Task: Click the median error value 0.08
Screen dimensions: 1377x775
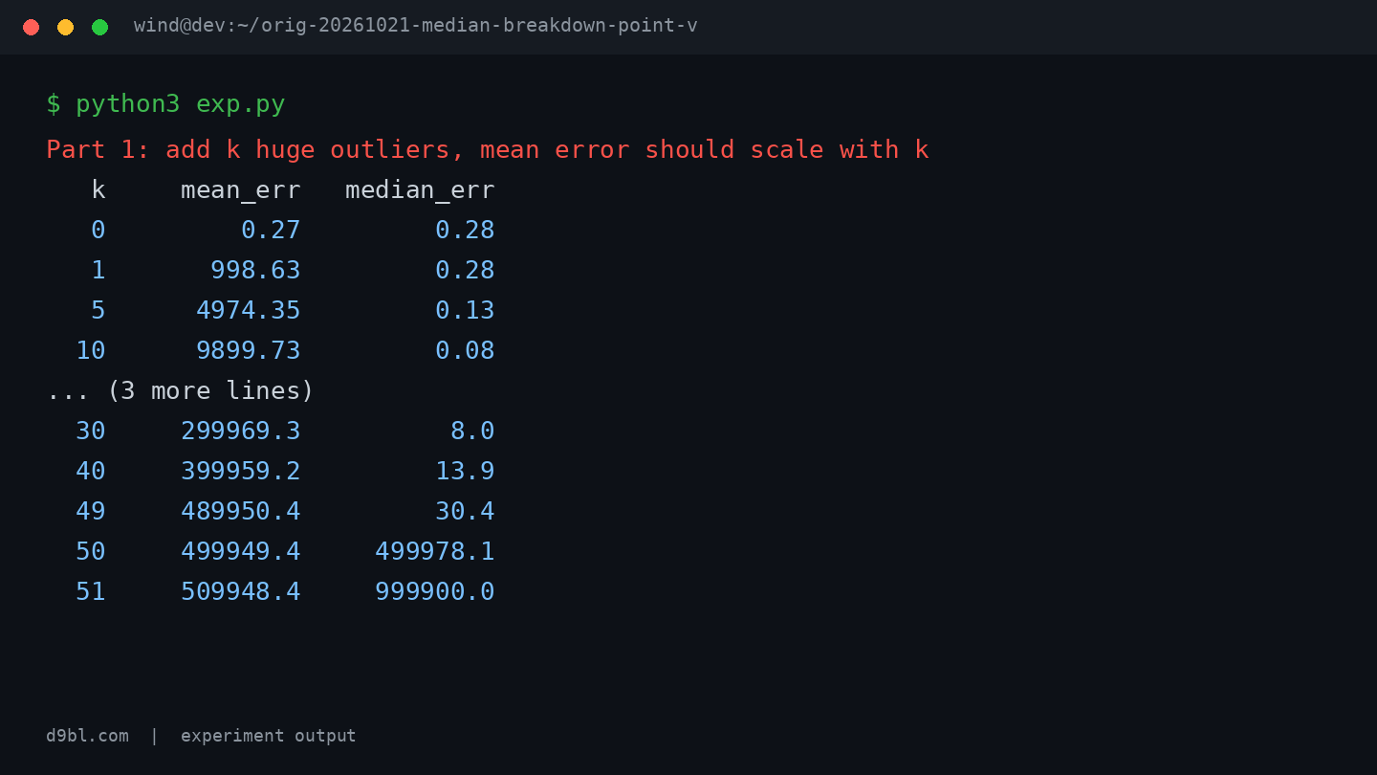Action: (x=465, y=350)
